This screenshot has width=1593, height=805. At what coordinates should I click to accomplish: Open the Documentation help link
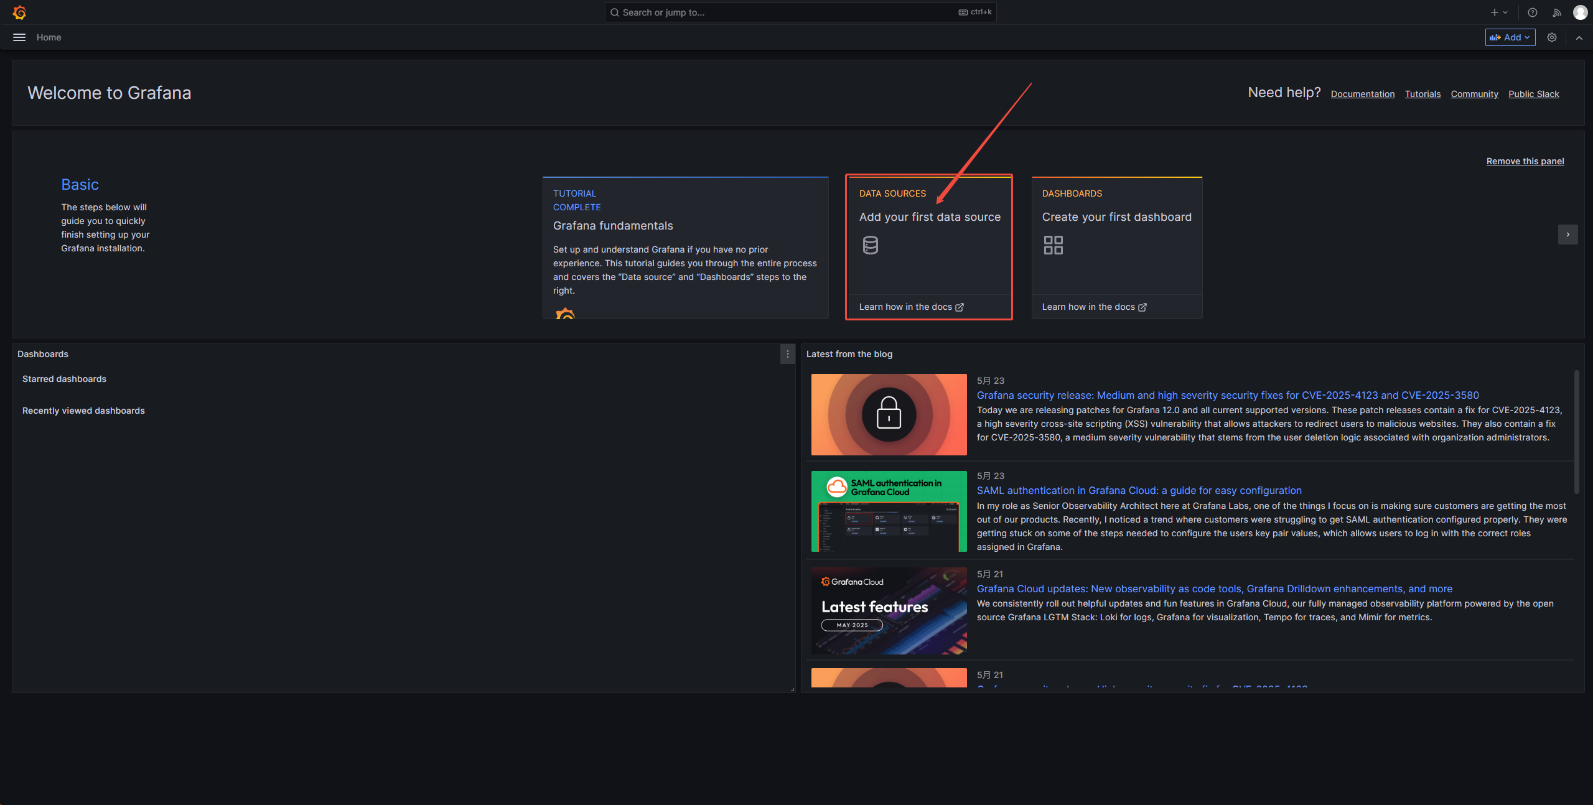coord(1363,94)
